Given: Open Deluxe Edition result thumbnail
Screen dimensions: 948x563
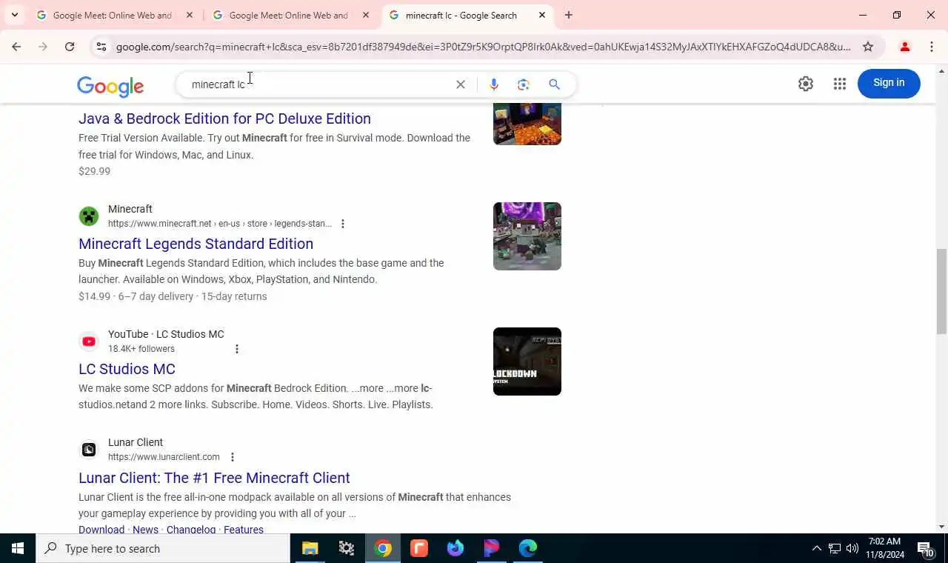Looking at the screenshot, I should click(527, 124).
